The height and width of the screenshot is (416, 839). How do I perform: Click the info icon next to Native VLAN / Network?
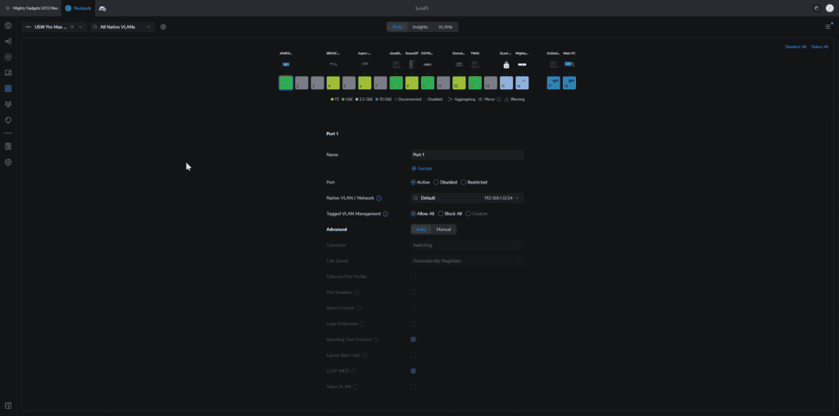pyautogui.click(x=379, y=198)
